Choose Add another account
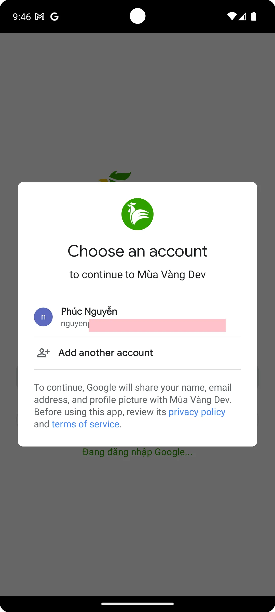 (105, 352)
